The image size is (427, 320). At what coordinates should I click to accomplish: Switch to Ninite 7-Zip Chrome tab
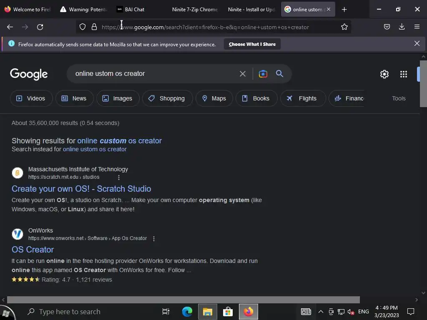click(195, 10)
